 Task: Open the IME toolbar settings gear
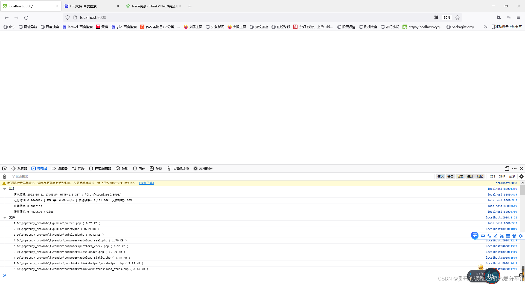(521, 236)
